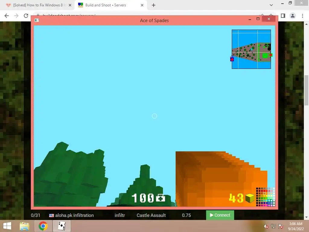Minimize the Ace of Spades window
This screenshot has width=309, height=232.
[250, 19]
